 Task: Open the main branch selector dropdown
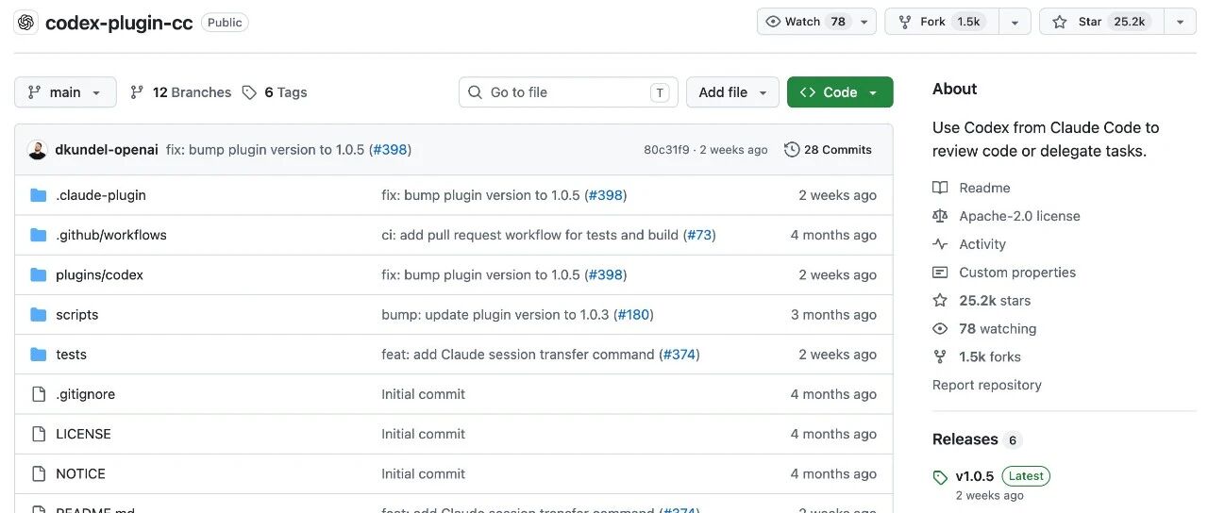(x=65, y=92)
